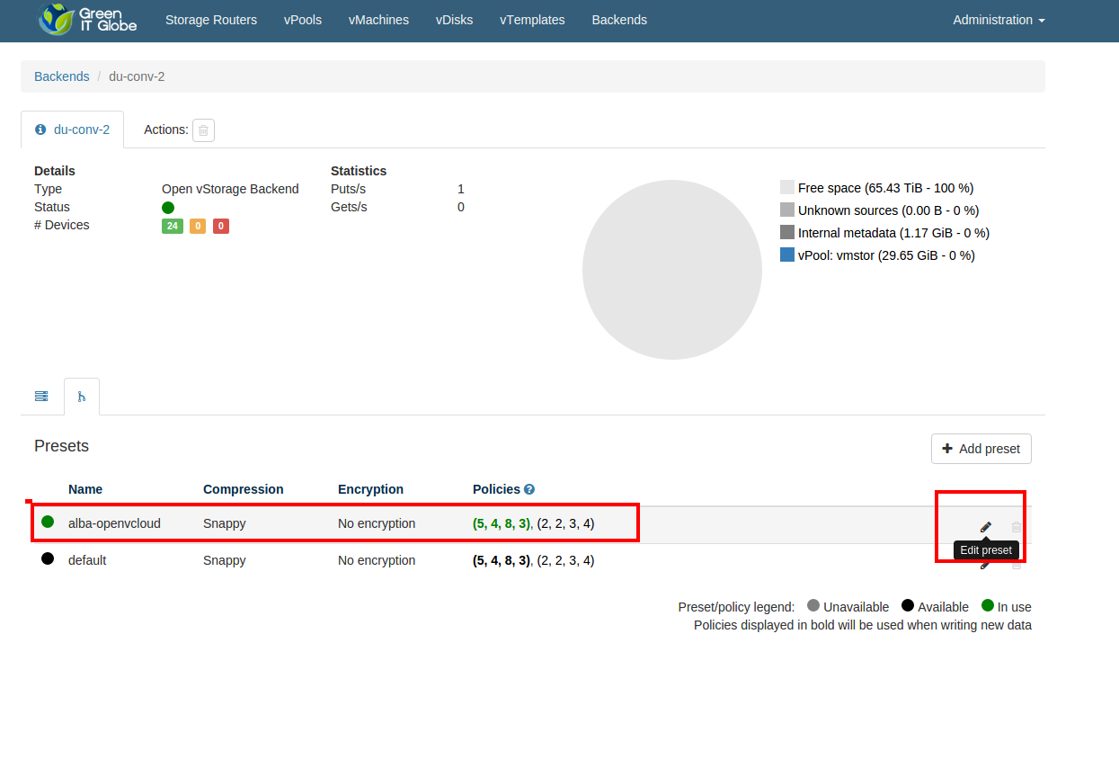1119x759 pixels.
Task: Select the presets branch icon tab
Action: tap(82, 397)
